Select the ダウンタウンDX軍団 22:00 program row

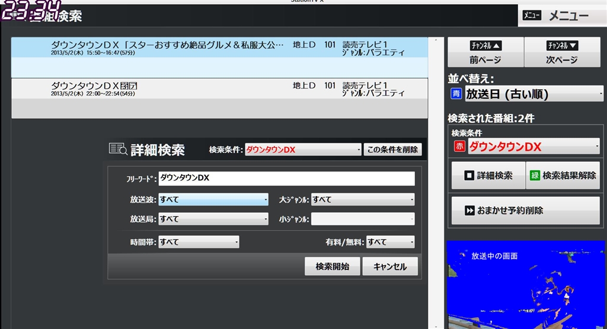click(219, 98)
